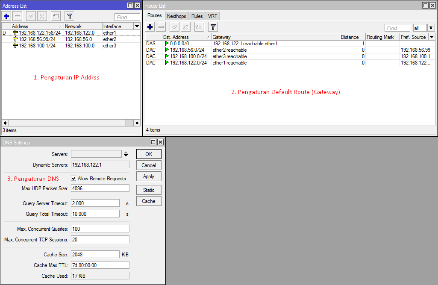Click the Max. Concurrent TCP Sessions field
Screen dimensions: 438x285
click(100, 239)
